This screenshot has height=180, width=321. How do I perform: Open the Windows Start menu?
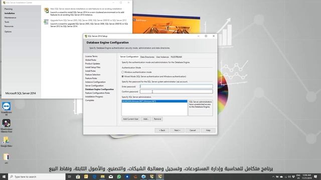(4, 176)
